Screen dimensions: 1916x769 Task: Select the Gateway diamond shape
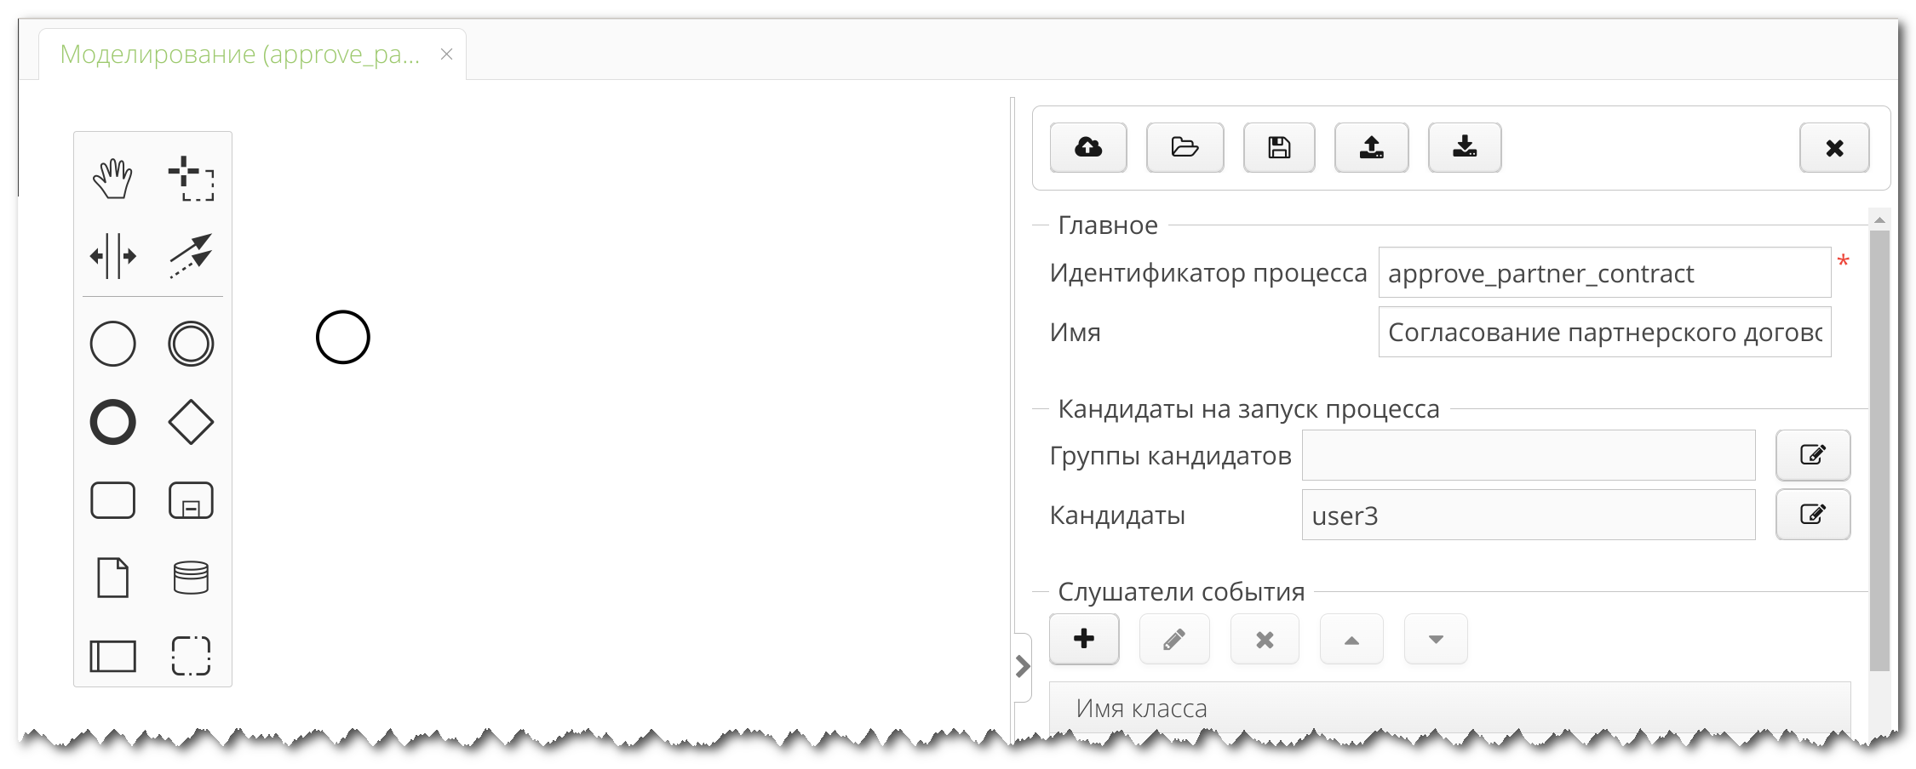[x=191, y=422]
